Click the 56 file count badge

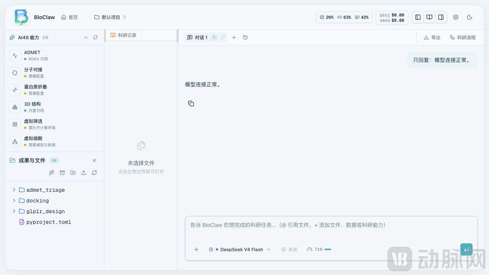(54, 160)
